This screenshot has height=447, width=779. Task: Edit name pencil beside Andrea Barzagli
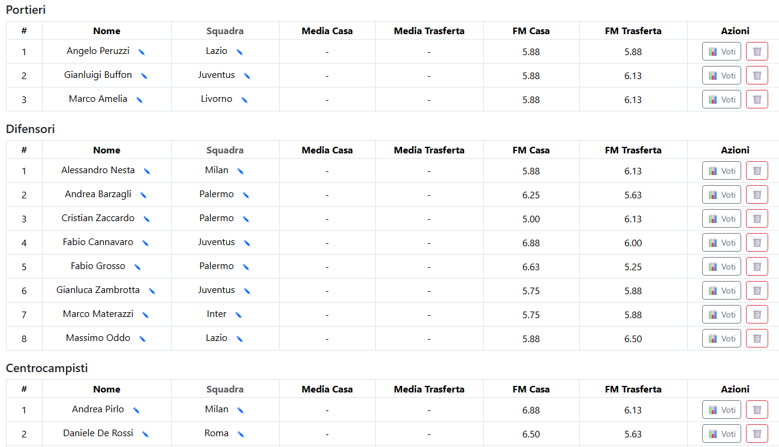[x=143, y=195]
